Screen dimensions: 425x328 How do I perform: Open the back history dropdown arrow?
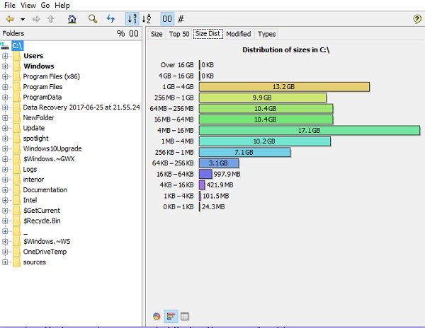pos(23,19)
